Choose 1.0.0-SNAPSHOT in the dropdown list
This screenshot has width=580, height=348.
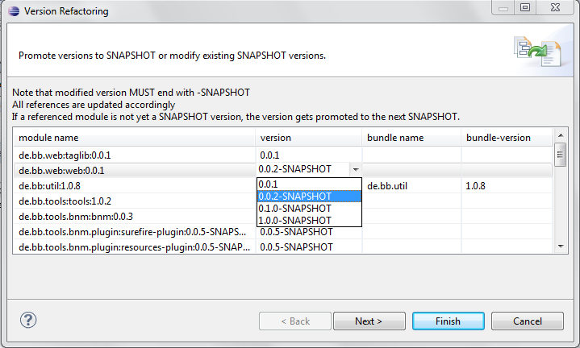309,221
